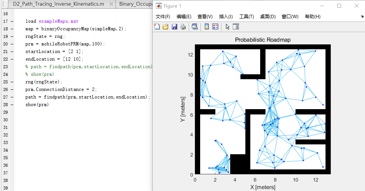Set breakpoint dash at line 27
Image resolution: width=365 pixels, height=191 pixels.
click(x=12, y=97)
